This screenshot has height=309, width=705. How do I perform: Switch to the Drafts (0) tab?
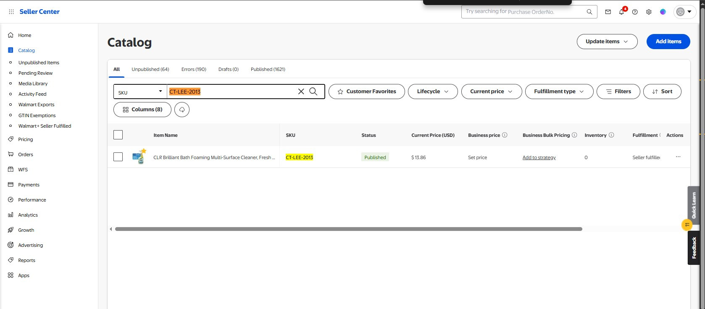point(229,69)
